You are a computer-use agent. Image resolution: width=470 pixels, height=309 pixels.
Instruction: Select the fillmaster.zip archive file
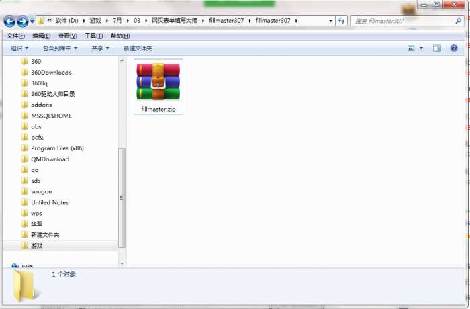tap(158, 87)
